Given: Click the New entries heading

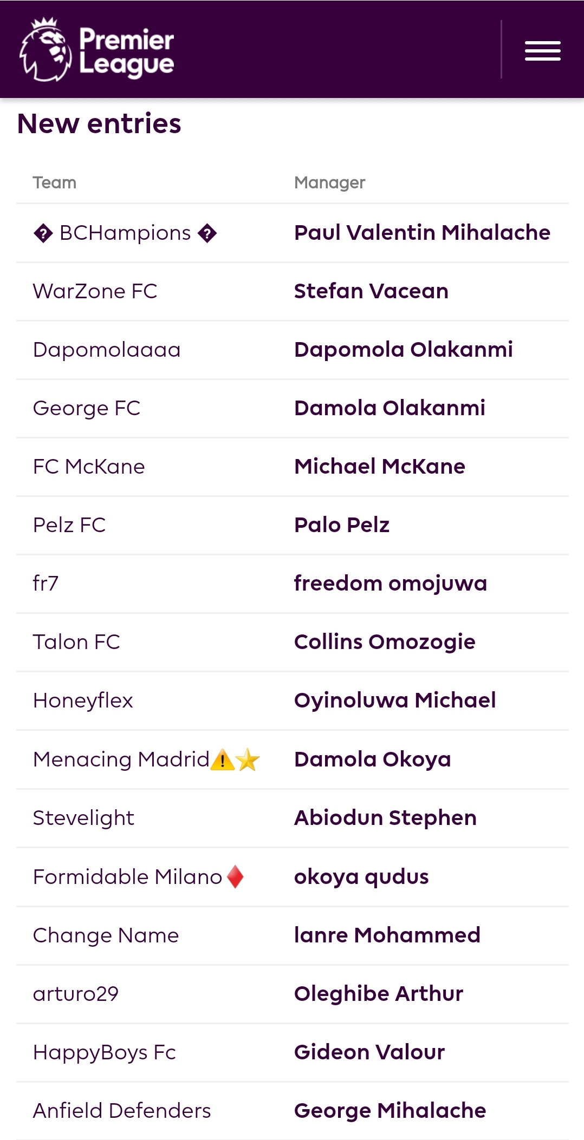Looking at the screenshot, I should [99, 123].
